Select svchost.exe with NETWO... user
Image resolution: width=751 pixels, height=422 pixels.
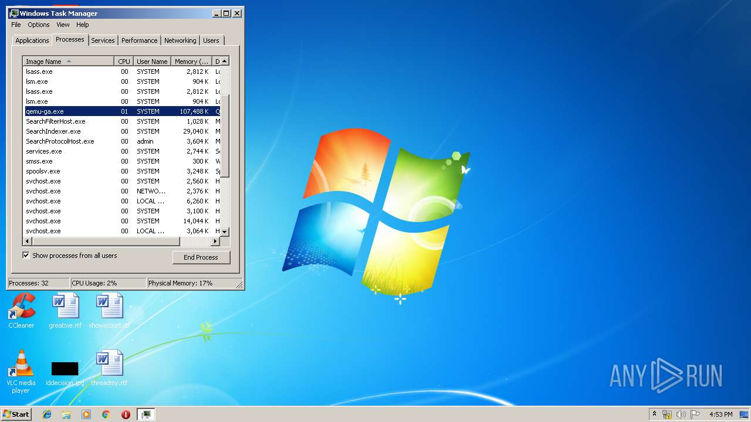[121, 191]
